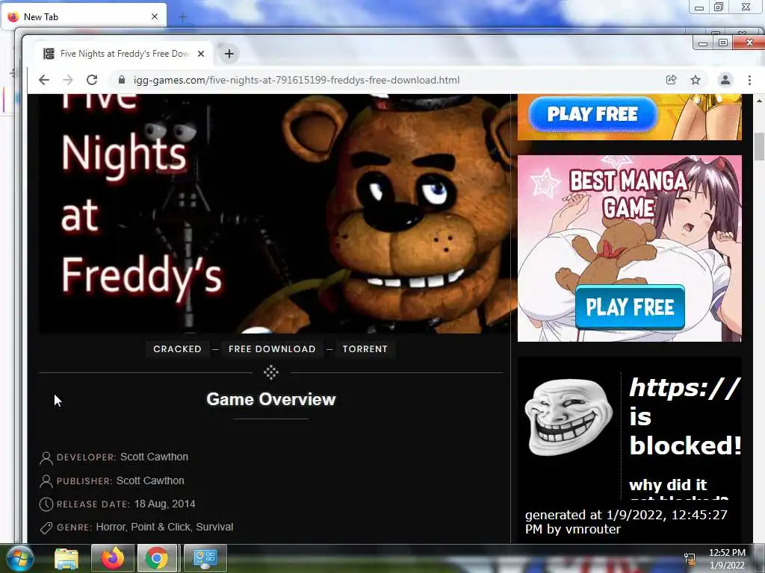Screen dimensions: 765x573
Task: View site security lock info
Action: pos(122,80)
